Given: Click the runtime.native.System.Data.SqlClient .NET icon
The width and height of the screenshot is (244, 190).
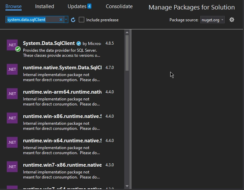Looking at the screenshot, I should click(12, 69).
